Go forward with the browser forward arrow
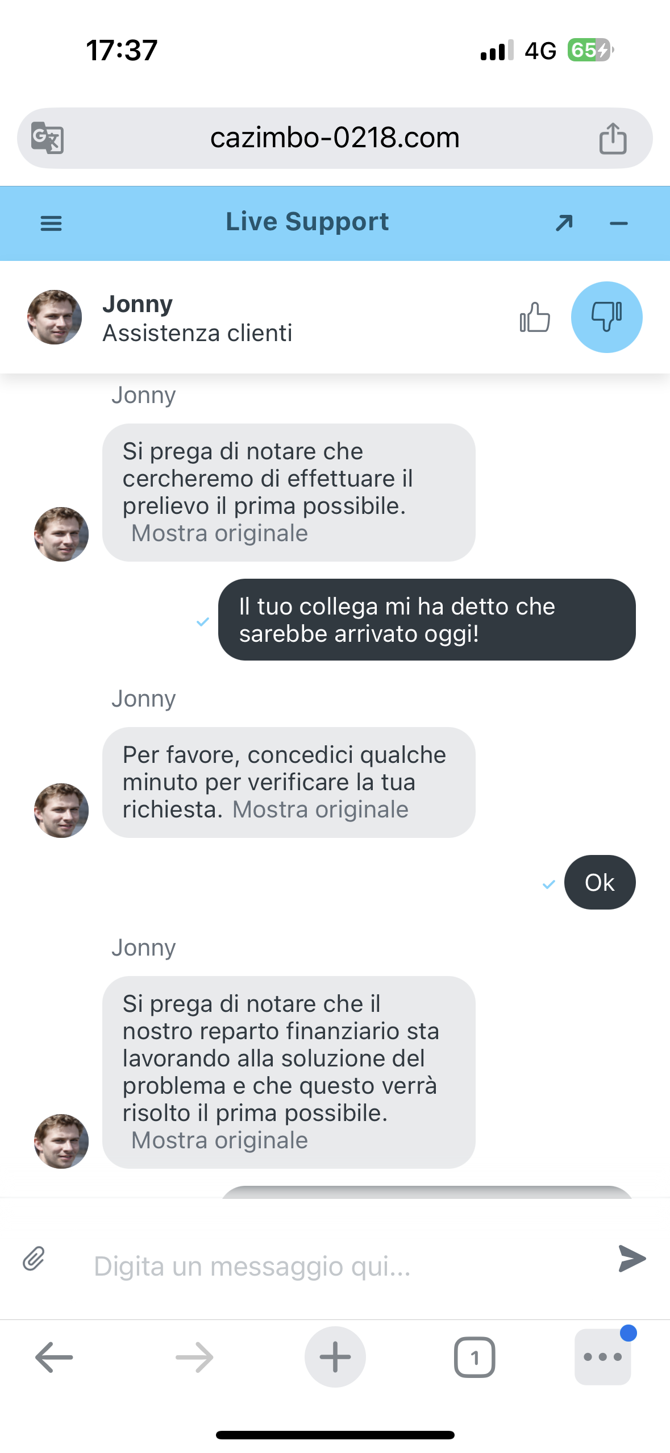The image size is (670, 1453). tap(194, 1357)
